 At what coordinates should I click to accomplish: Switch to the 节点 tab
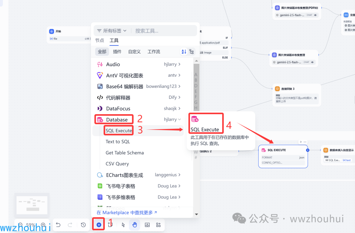pyautogui.click(x=100, y=40)
